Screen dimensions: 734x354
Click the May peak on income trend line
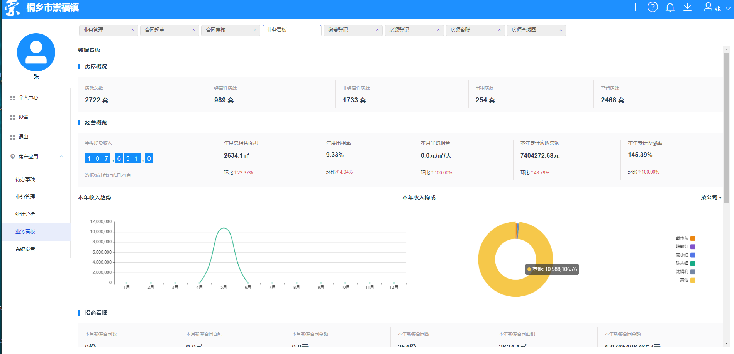tap(224, 228)
